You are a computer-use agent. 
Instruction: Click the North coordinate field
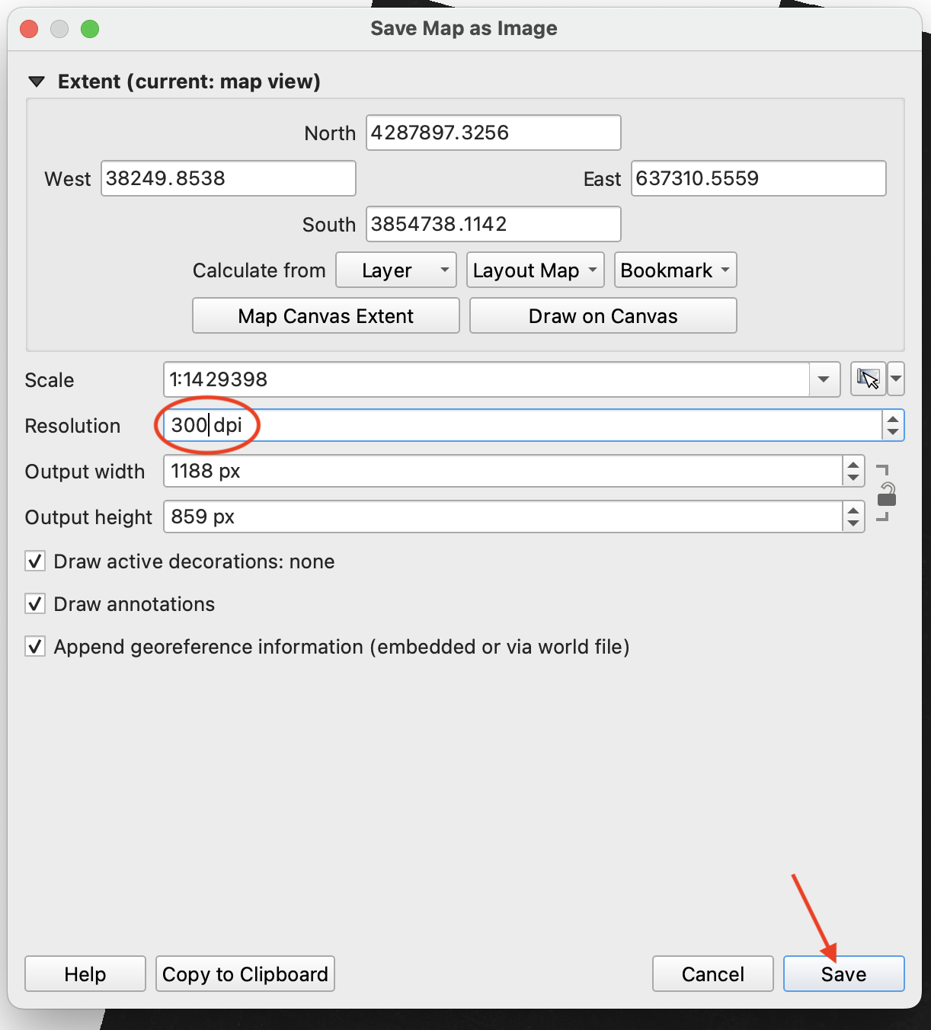pyautogui.click(x=494, y=133)
